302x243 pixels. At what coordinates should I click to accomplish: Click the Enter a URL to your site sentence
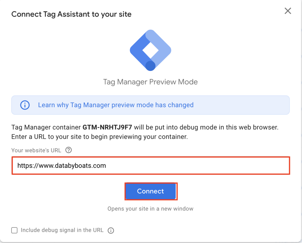(100, 137)
